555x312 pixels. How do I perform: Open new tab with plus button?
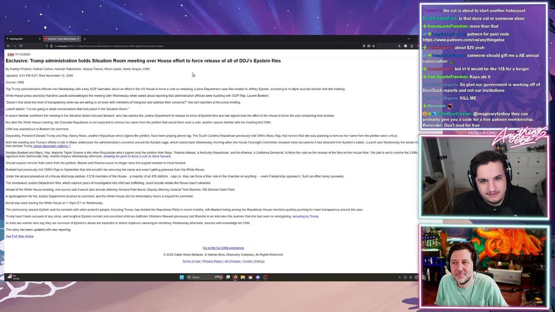point(85,39)
